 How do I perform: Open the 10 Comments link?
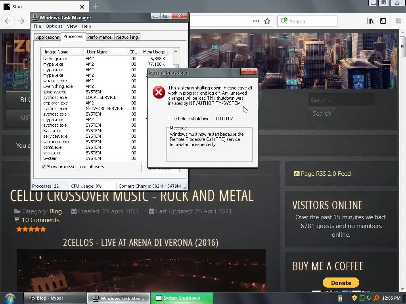coord(41,220)
